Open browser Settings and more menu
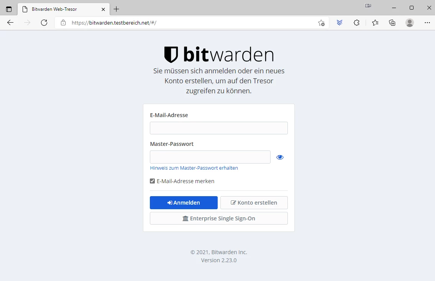Viewport: 435px width, 281px height. 427,23
